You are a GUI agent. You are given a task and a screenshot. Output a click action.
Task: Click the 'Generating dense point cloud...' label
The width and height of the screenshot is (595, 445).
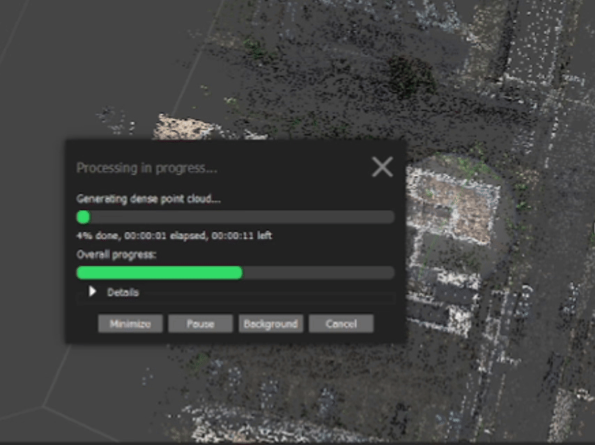point(148,199)
